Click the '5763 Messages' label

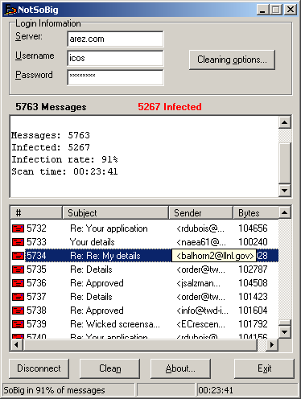tap(51, 107)
